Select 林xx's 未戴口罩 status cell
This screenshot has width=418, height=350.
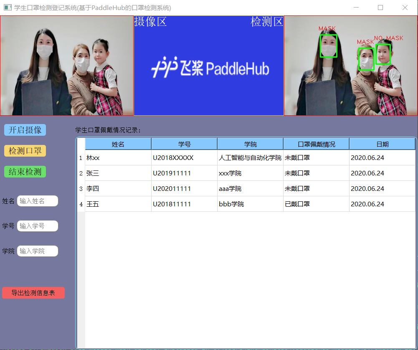(x=317, y=158)
